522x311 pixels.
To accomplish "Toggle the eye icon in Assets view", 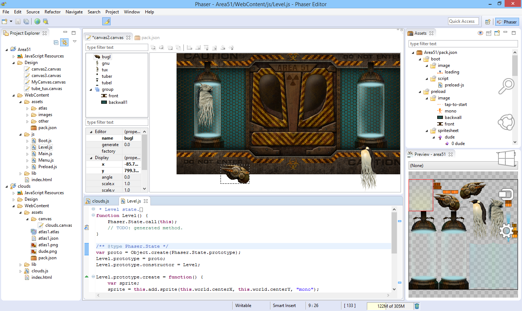I will click(480, 33).
